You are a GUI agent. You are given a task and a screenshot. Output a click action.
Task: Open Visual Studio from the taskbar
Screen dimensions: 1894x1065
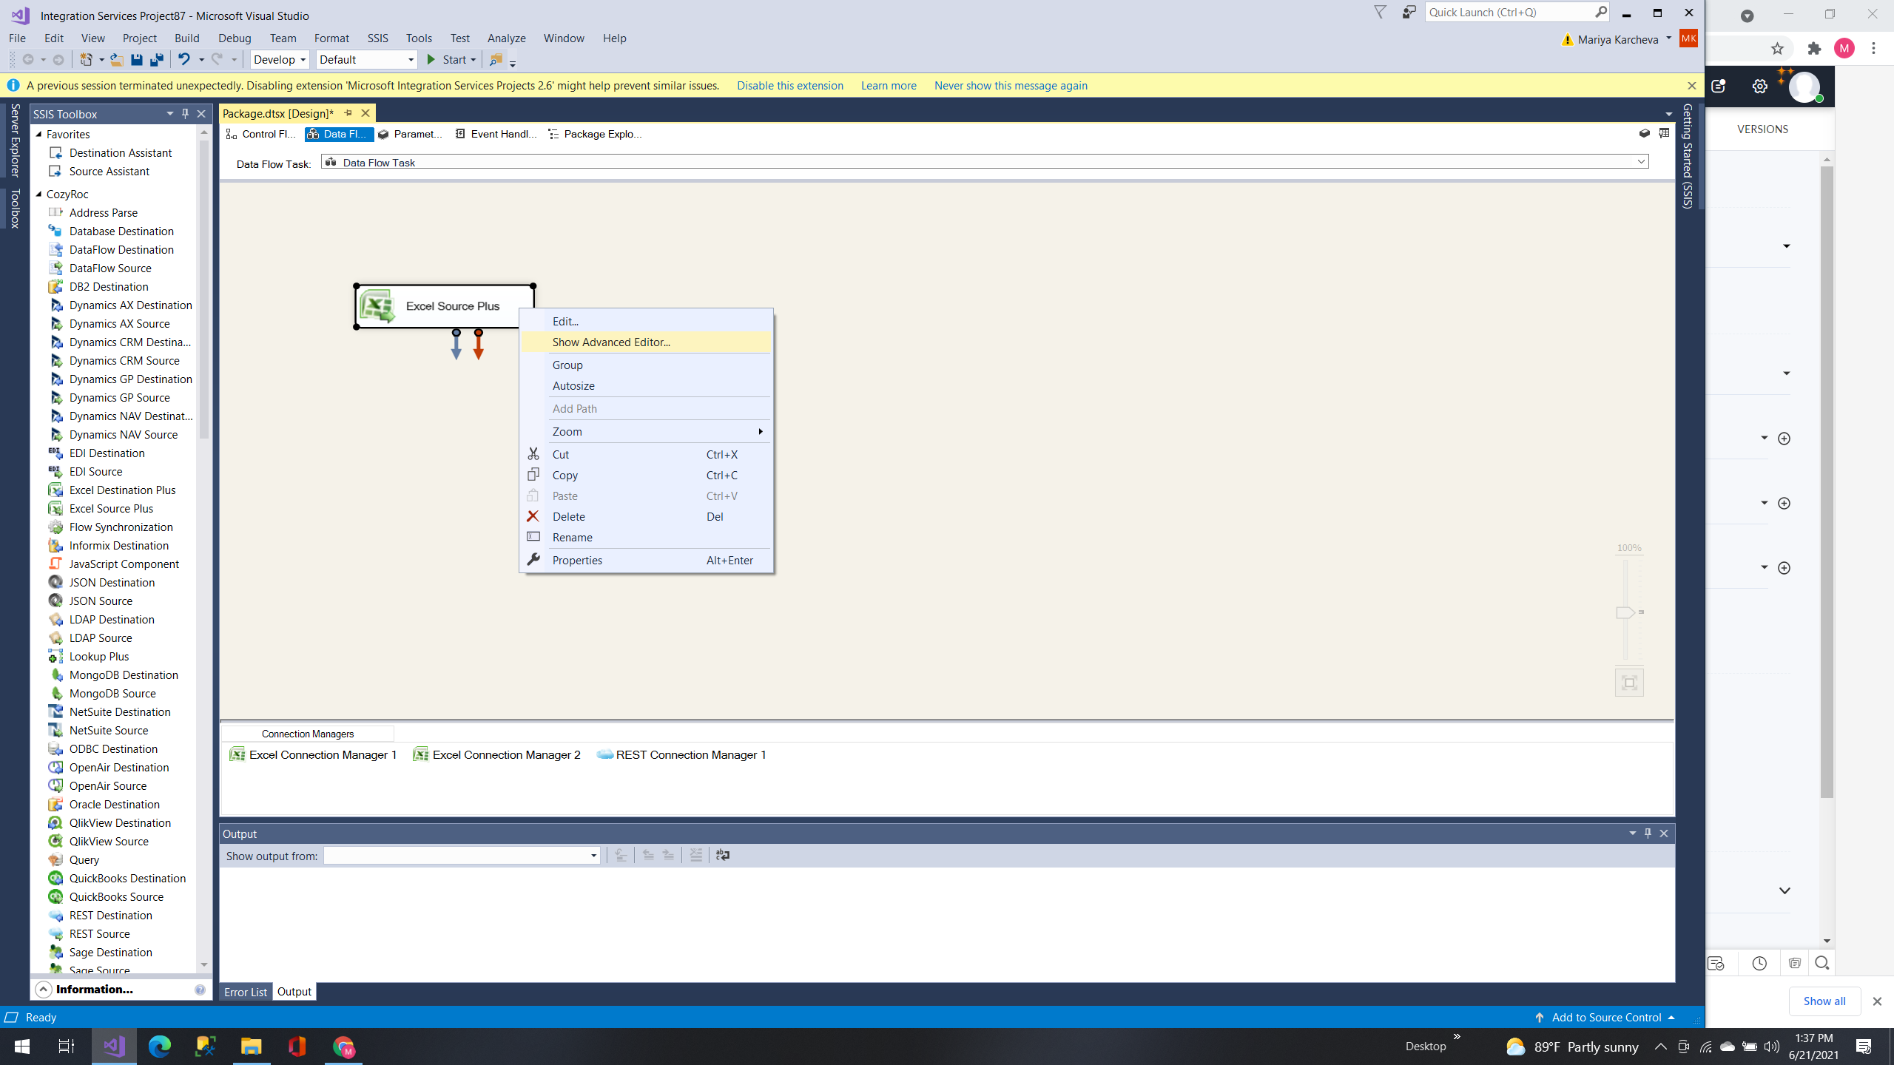[114, 1047]
